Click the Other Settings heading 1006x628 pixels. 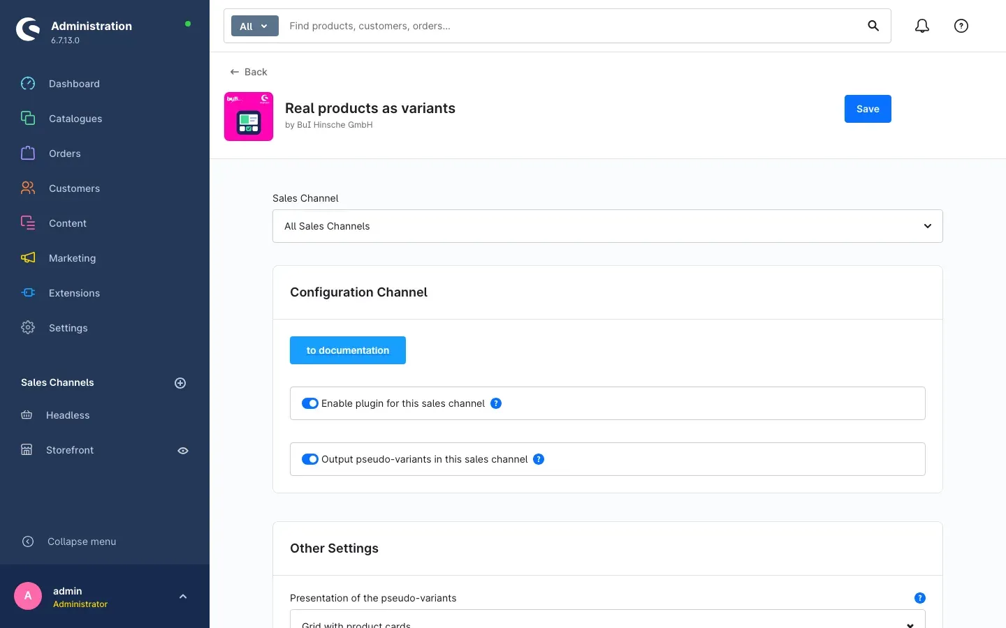(x=334, y=548)
